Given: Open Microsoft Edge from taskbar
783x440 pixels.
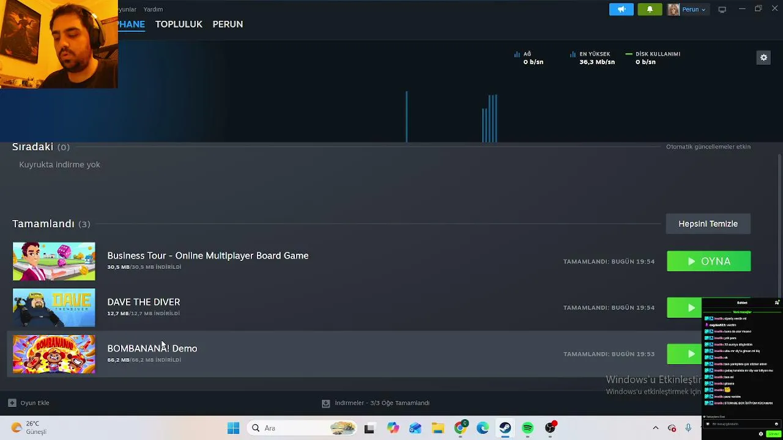Looking at the screenshot, I should tap(483, 428).
